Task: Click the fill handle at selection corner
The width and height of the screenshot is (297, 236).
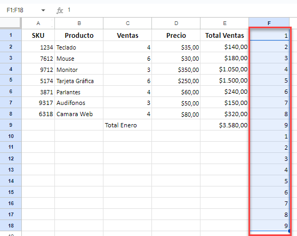Action: coord(289,231)
